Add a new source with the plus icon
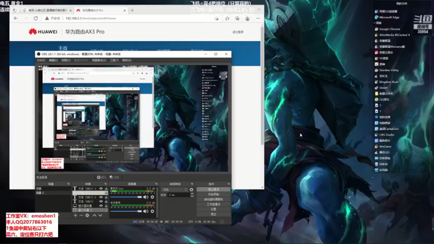 [75, 215]
